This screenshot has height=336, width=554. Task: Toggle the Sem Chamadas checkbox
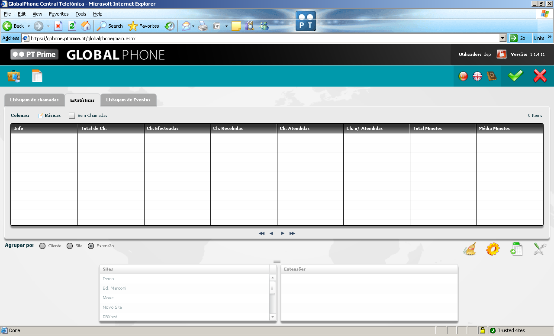point(72,116)
